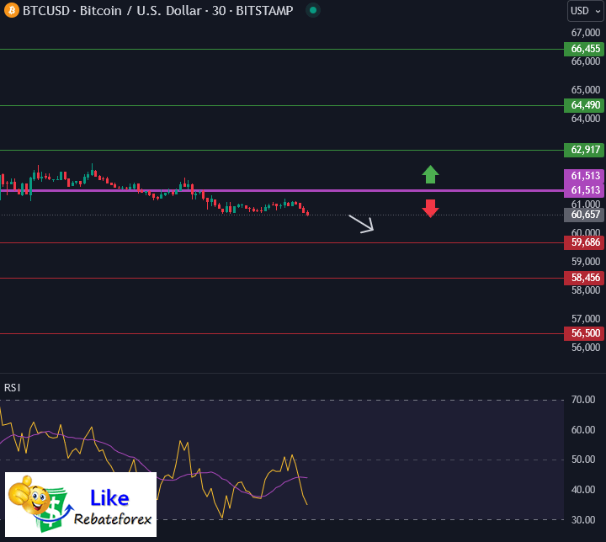The width and height of the screenshot is (606, 542).
Task: Click the green market status dot
Action: tap(313, 10)
